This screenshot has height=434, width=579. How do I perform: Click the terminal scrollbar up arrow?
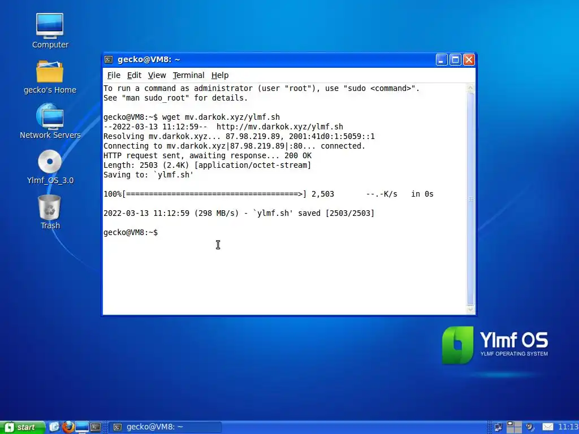(470, 88)
